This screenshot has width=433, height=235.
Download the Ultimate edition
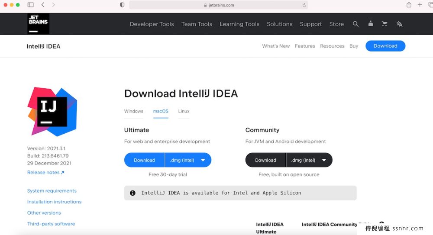pyautogui.click(x=145, y=160)
